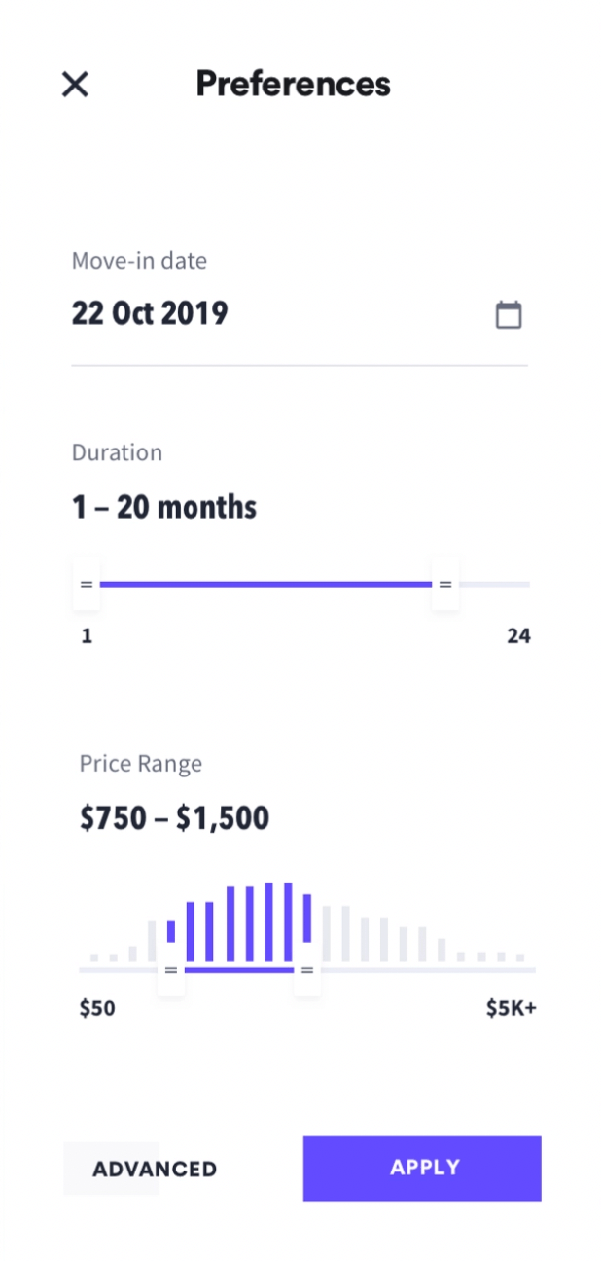Tap the Duration section label
Viewport: 601px width, 1261px height.
click(117, 452)
